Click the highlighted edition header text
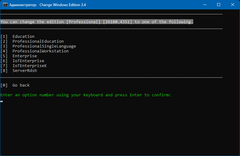 click(x=97, y=22)
